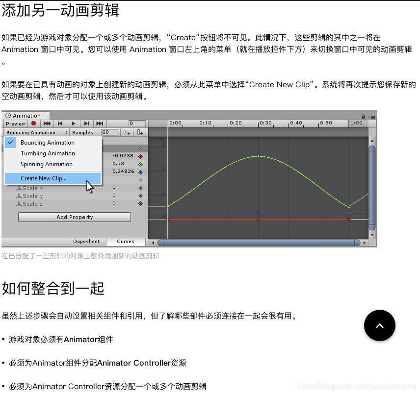Click the record button in Animation window
This screenshot has height=395, width=420.
click(33, 123)
